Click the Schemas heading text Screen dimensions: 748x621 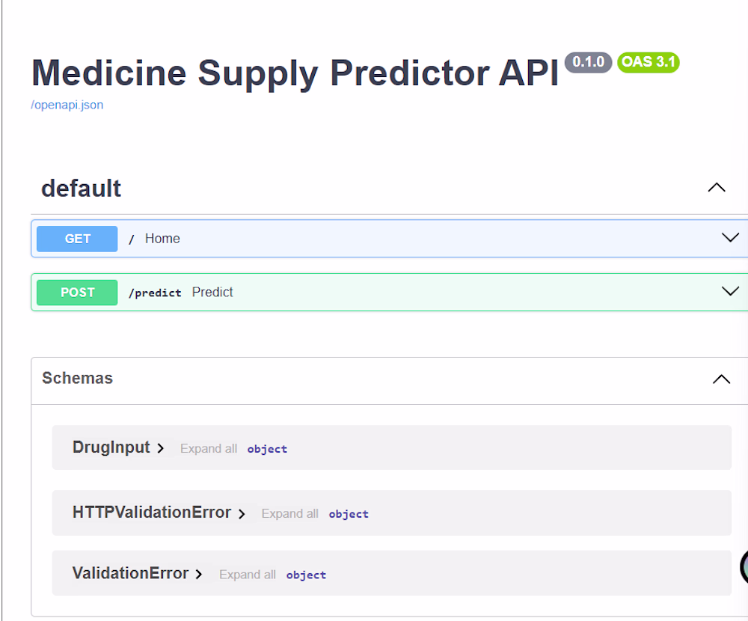[77, 379]
